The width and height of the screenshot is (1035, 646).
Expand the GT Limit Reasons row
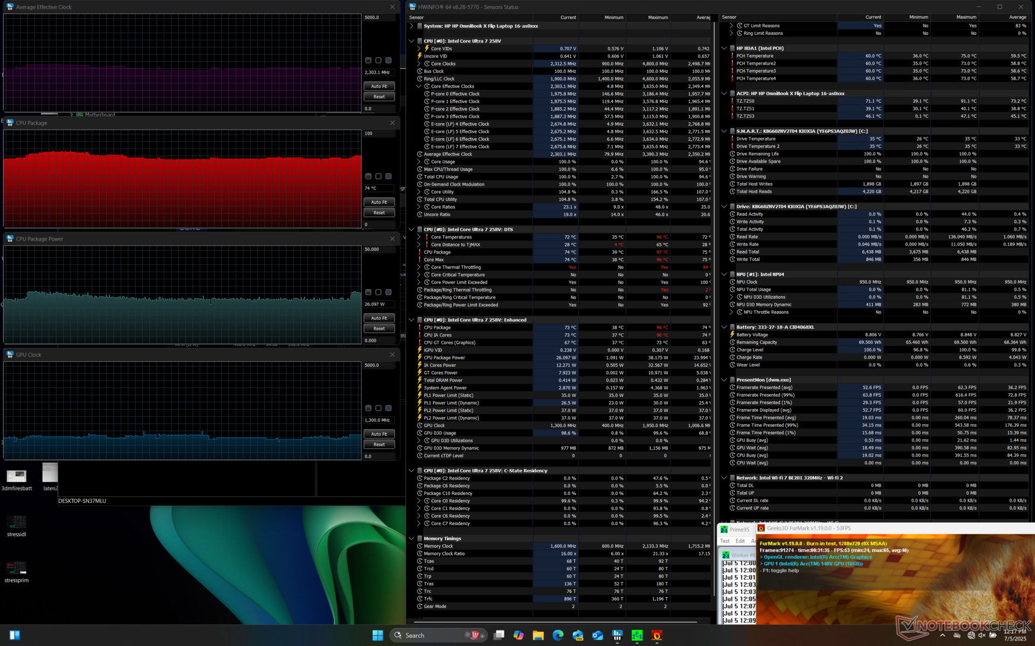[x=732, y=26]
